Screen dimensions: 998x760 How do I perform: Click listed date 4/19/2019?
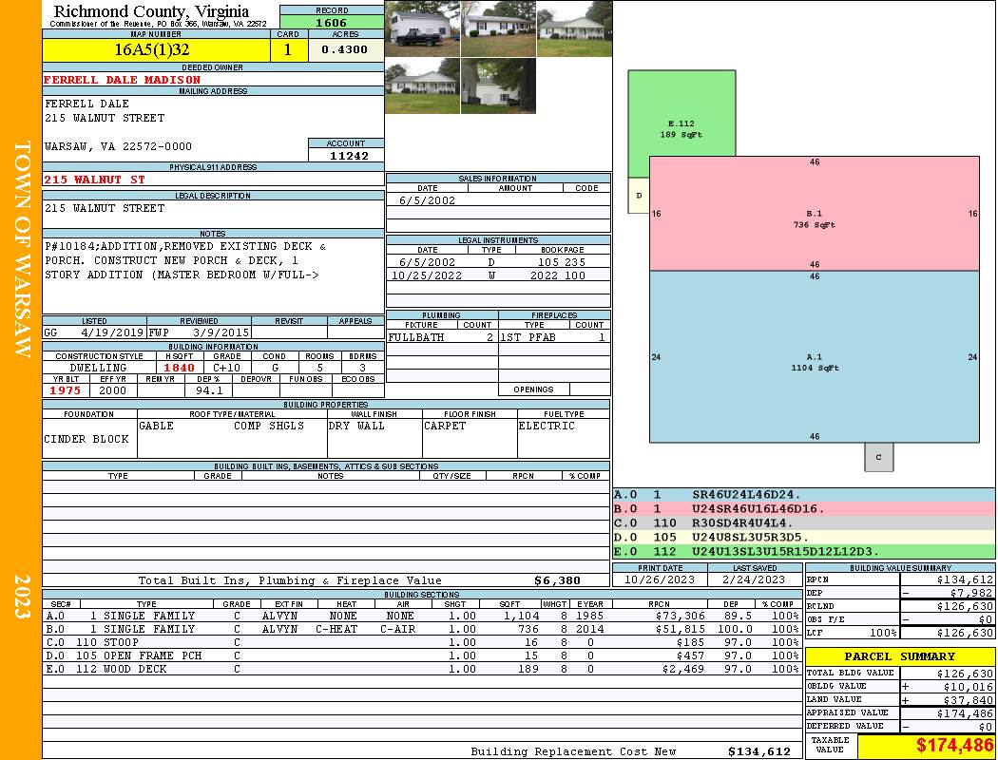113,332
